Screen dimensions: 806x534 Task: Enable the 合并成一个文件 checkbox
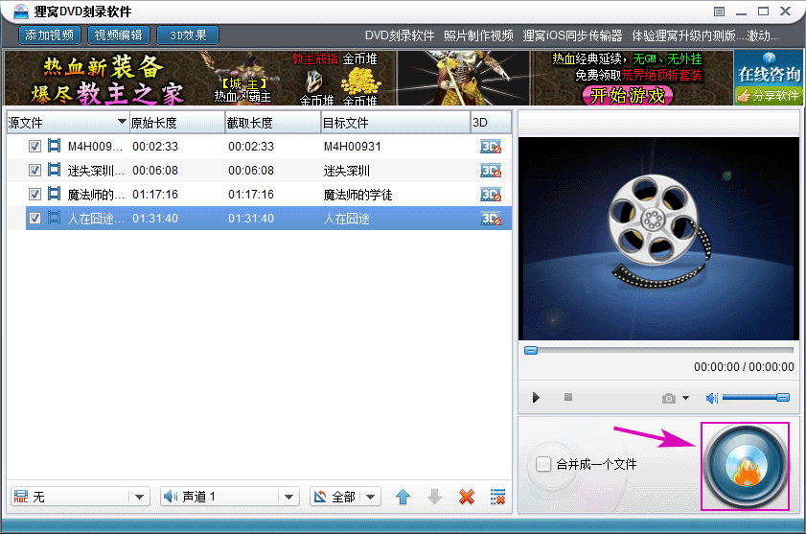point(543,464)
